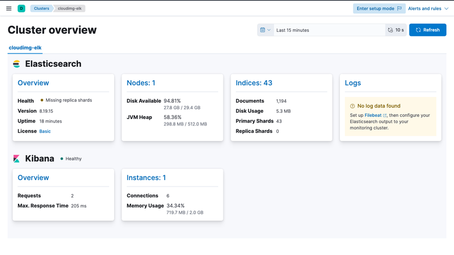Viewport: 454px width, 255px height.
Task: Open Alerts and rules menu
Action: [x=428, y=8]
